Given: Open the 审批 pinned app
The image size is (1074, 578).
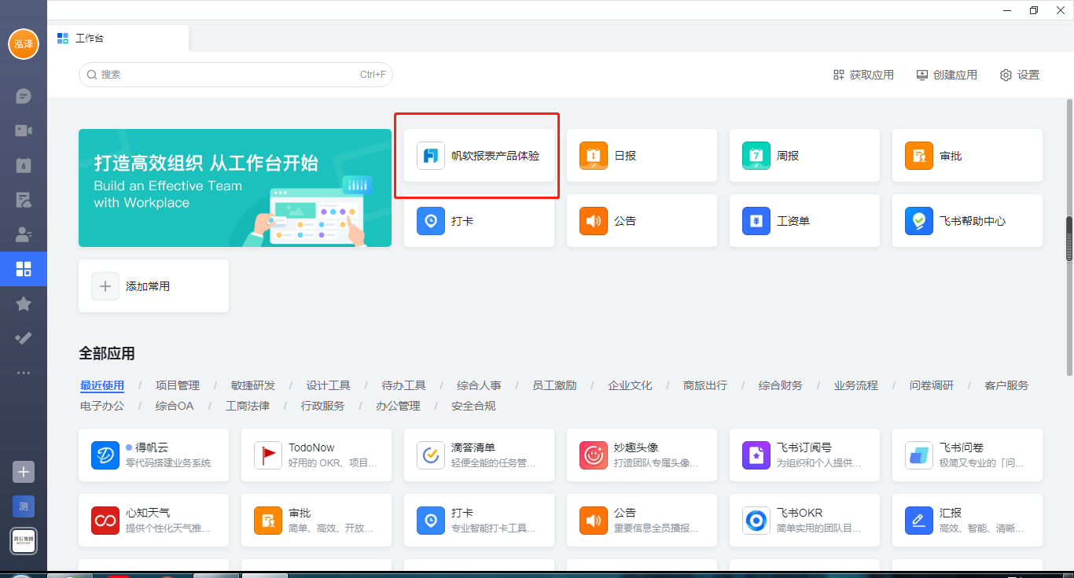Looking at the screenshot, I should (967, 156).
